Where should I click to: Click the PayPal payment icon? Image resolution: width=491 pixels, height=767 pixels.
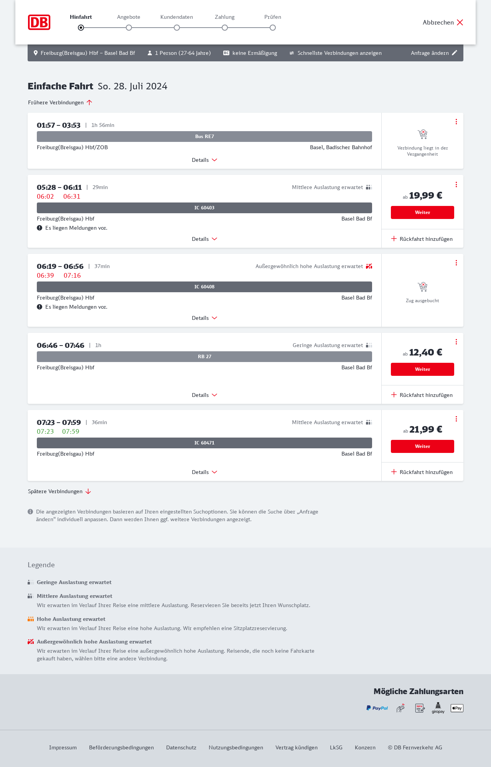377,708
